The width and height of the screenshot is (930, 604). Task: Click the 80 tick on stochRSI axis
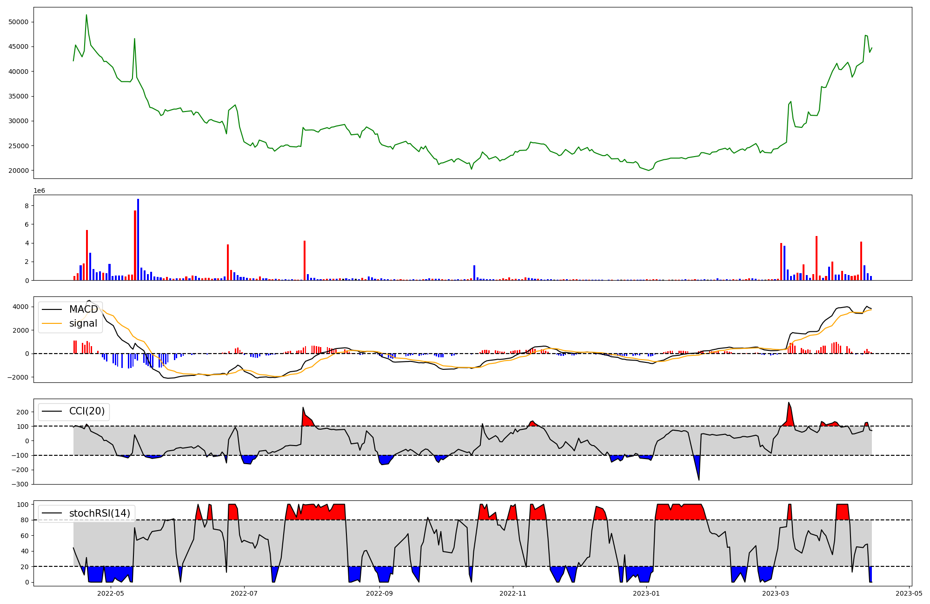[x=24, y=520]
